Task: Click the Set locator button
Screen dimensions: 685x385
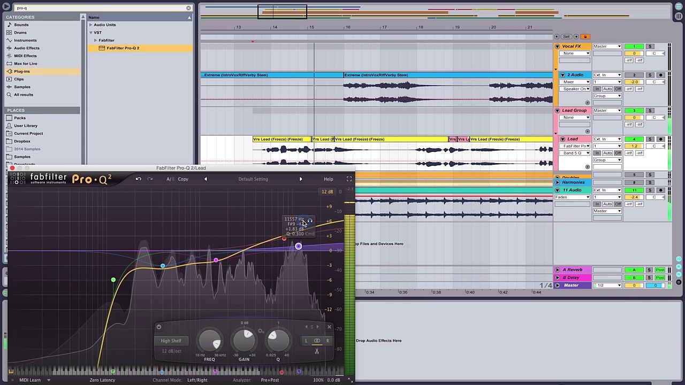Action: 566,36
